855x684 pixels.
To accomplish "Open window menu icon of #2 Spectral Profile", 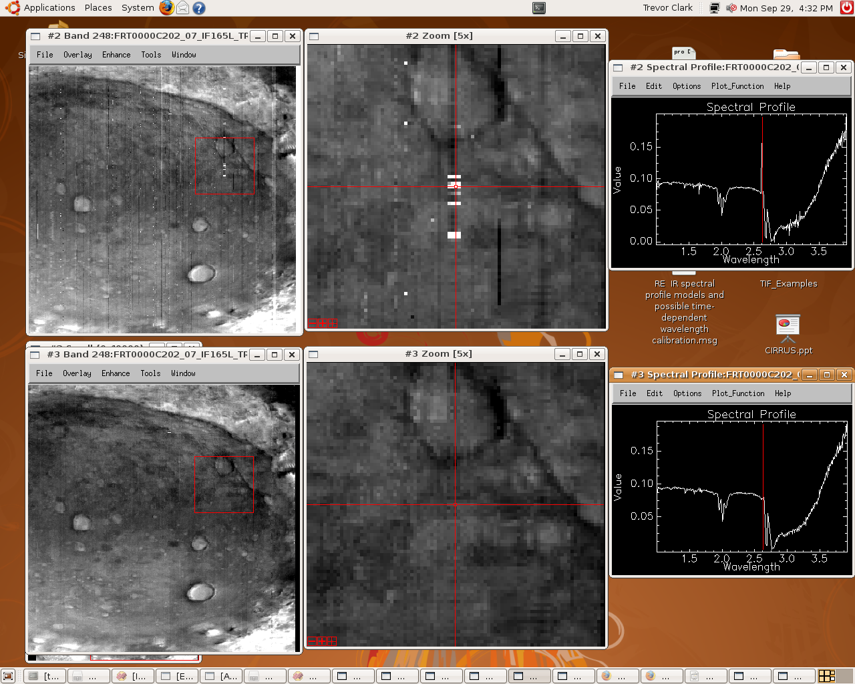I will tap(619, 67).
